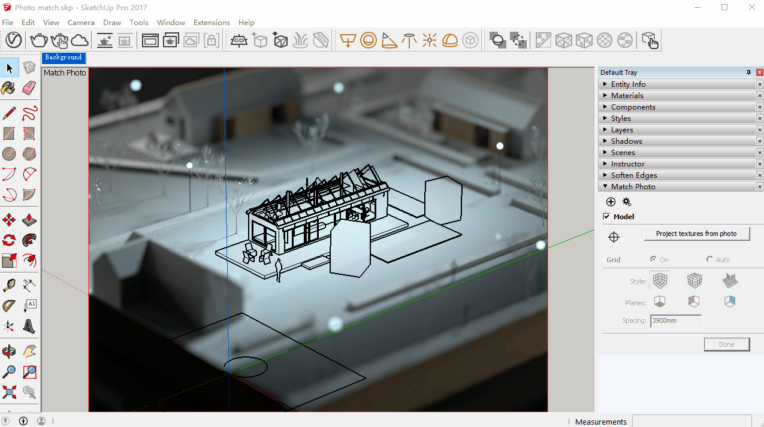
Task: Click the Measurements input box
Action: click(692, 421)
